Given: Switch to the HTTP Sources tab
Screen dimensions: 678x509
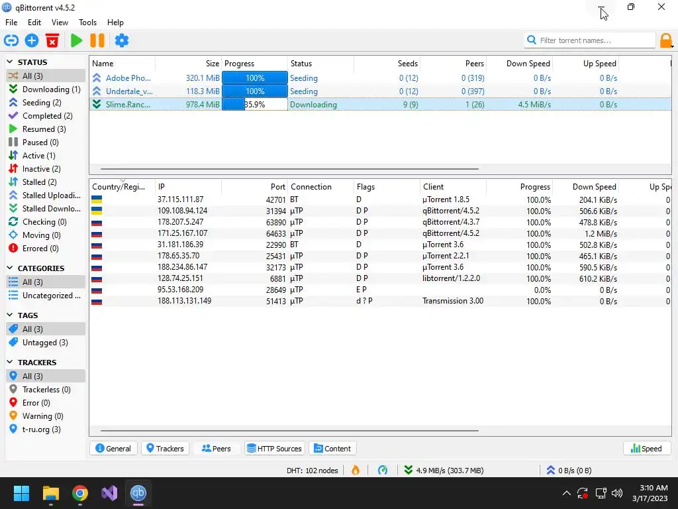Looking at the screenshot, I should [275, 449].
